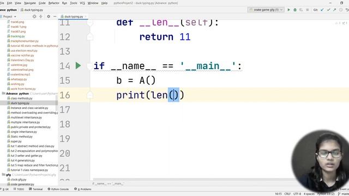Open the Tools menu
349x196 pixels.
point(74,3)
